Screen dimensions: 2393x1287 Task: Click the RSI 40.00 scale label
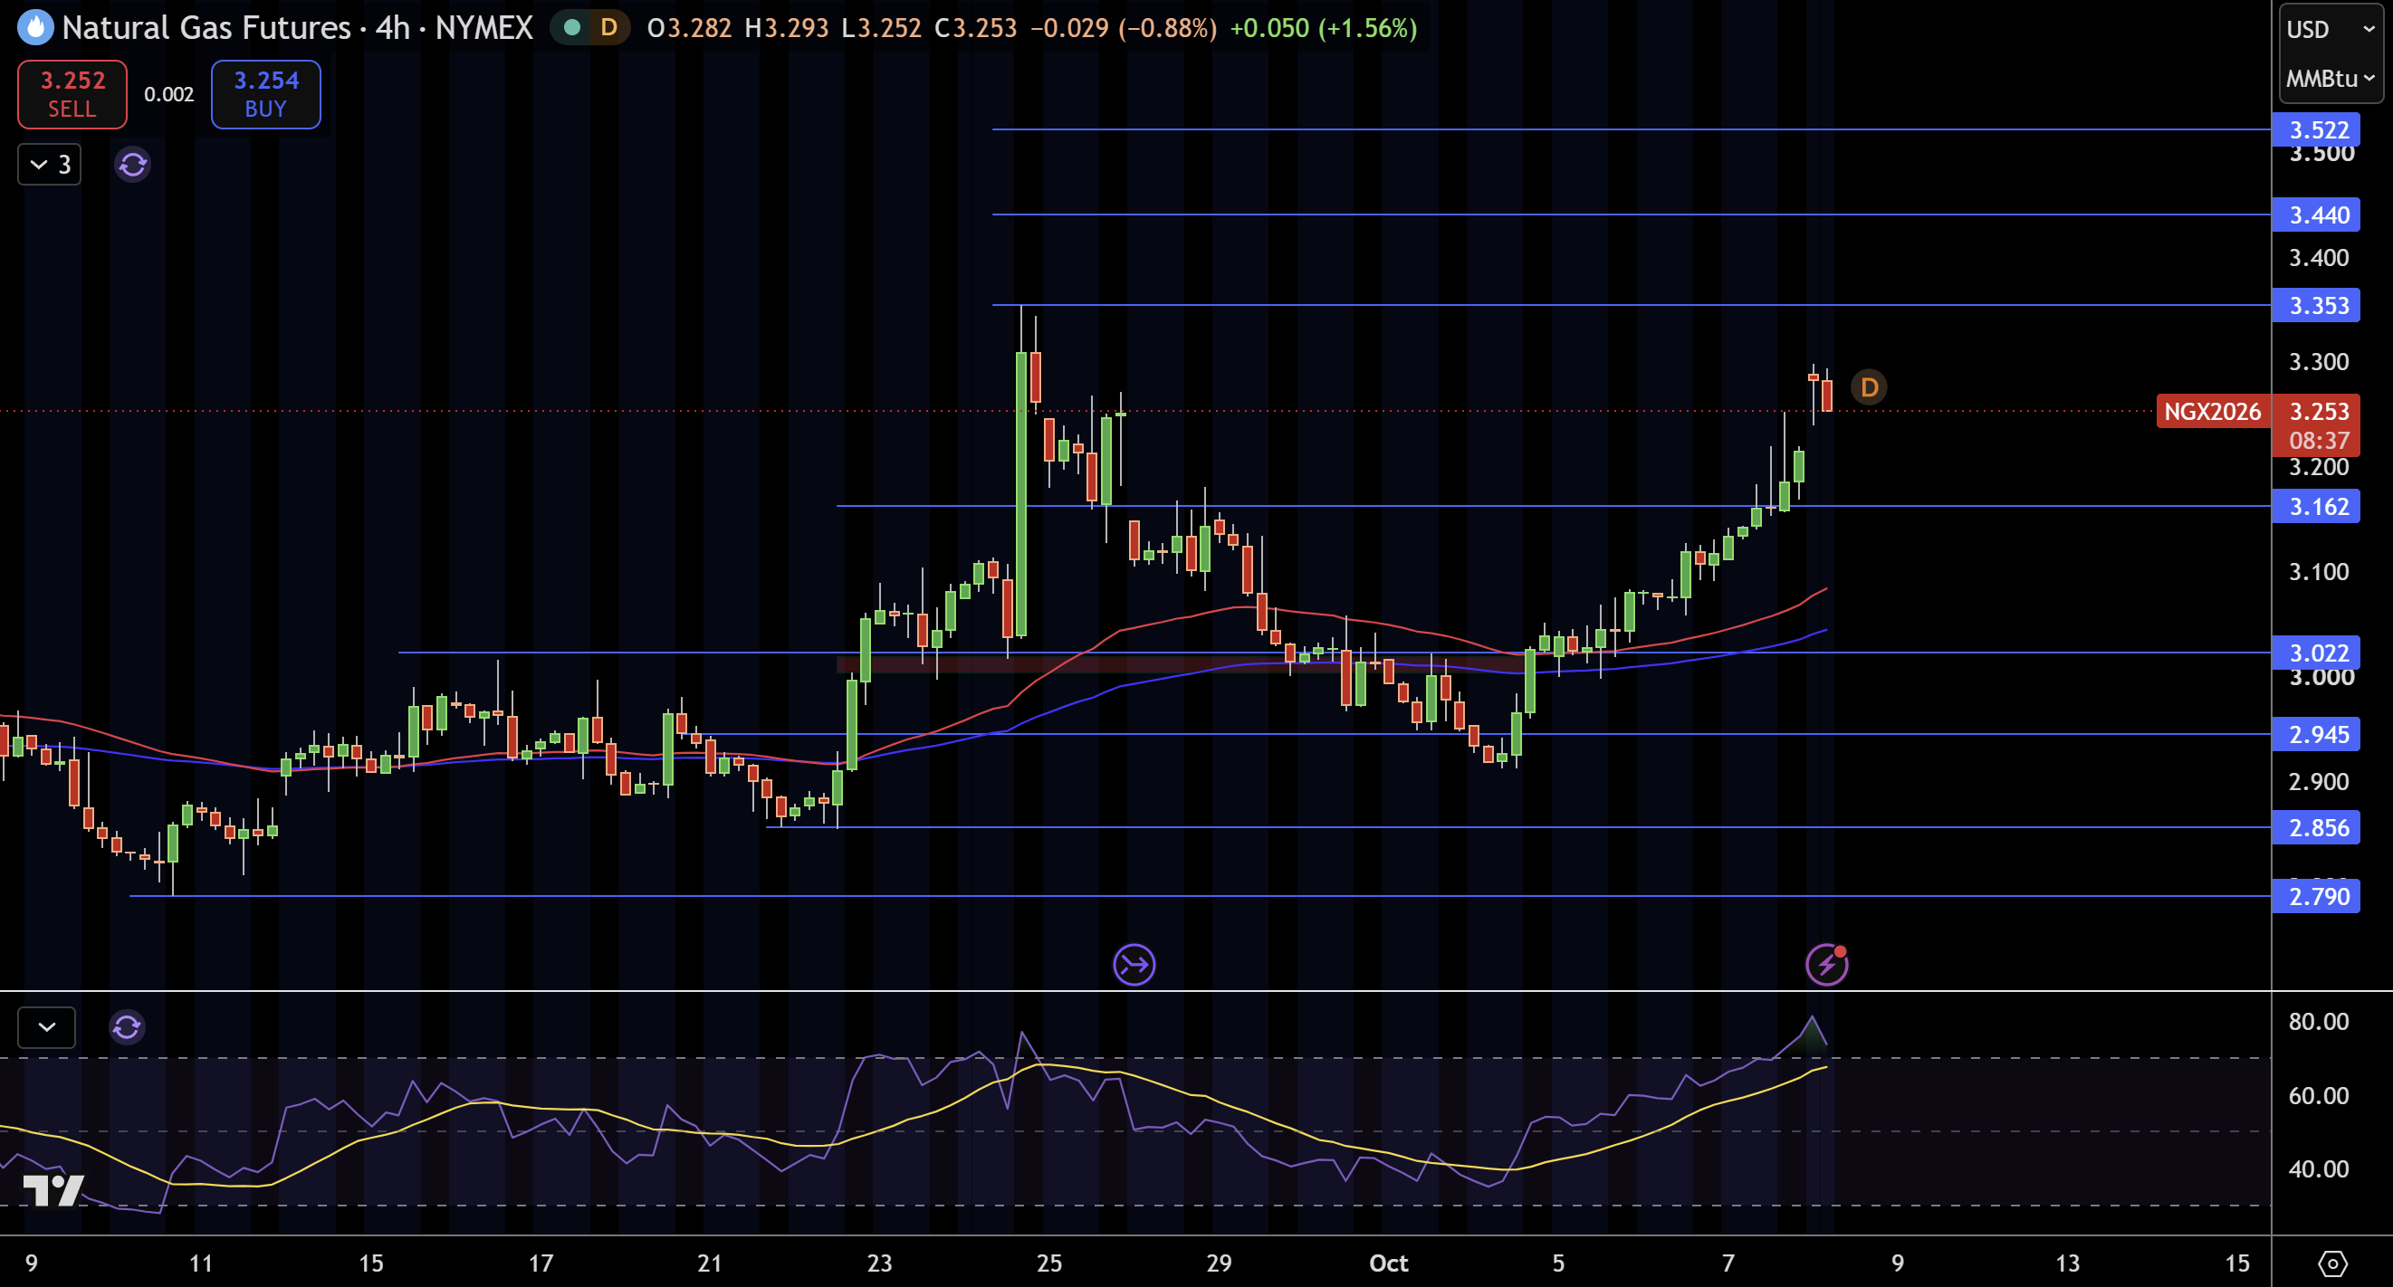pos(2319,1170)
